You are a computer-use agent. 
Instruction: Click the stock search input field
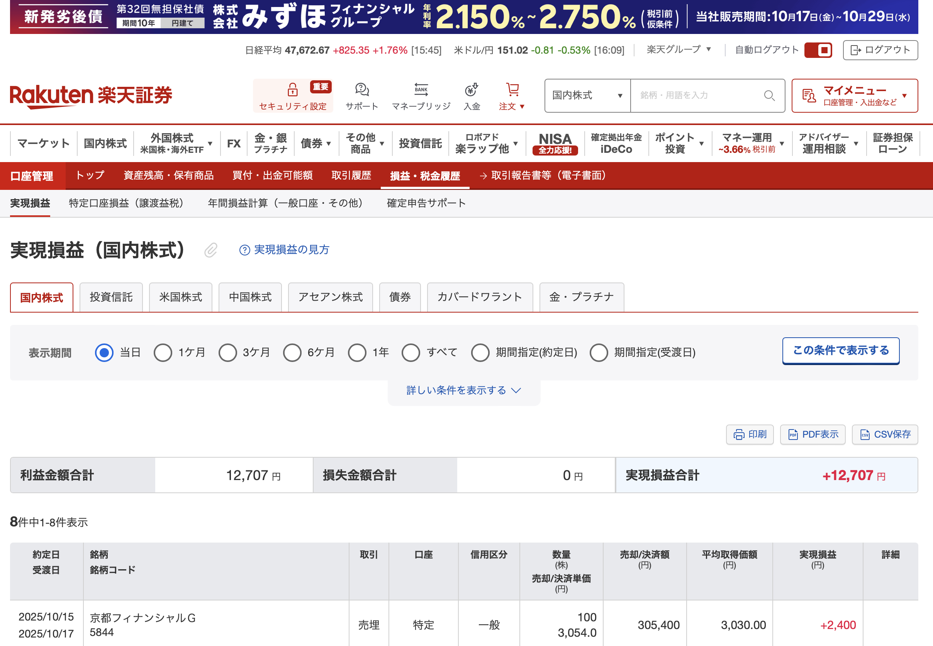697,96
